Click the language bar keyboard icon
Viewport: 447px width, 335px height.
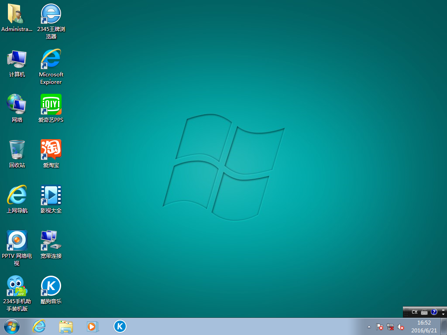pyautogui.click(x=424, y=312)
